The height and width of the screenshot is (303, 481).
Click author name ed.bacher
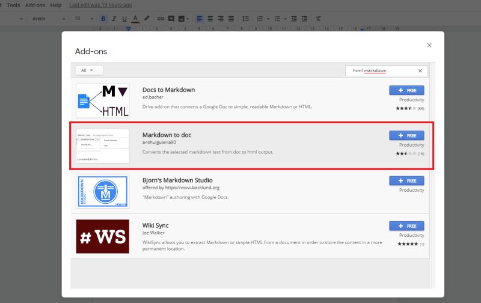click(x=153, y=97)
